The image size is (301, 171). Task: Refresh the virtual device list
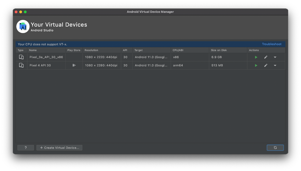(275, 148)
